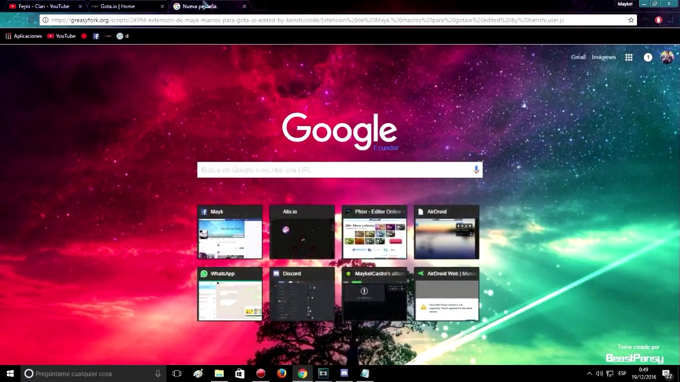
Task: Show hidden system tray icons
Action: [589, 374]
